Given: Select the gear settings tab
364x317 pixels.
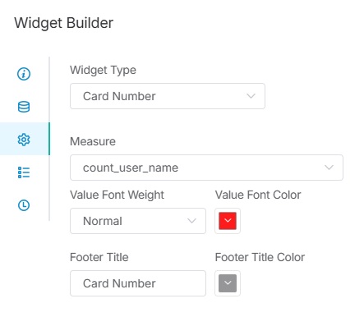Looking at the screenshot, I should 24,140.
